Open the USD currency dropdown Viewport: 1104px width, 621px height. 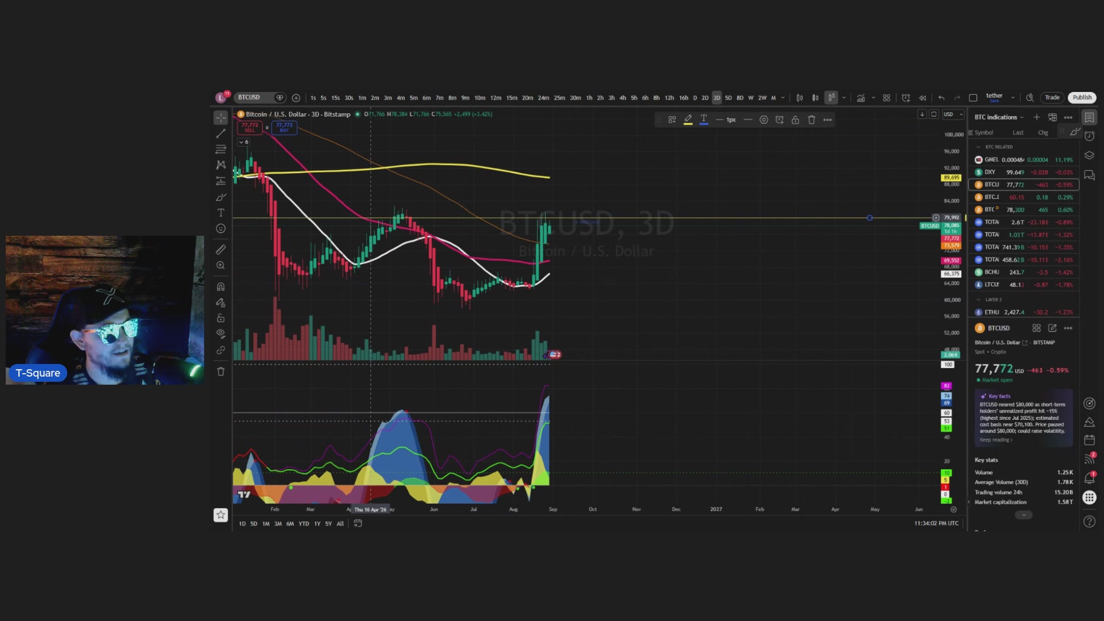click(x=953, y=114)
